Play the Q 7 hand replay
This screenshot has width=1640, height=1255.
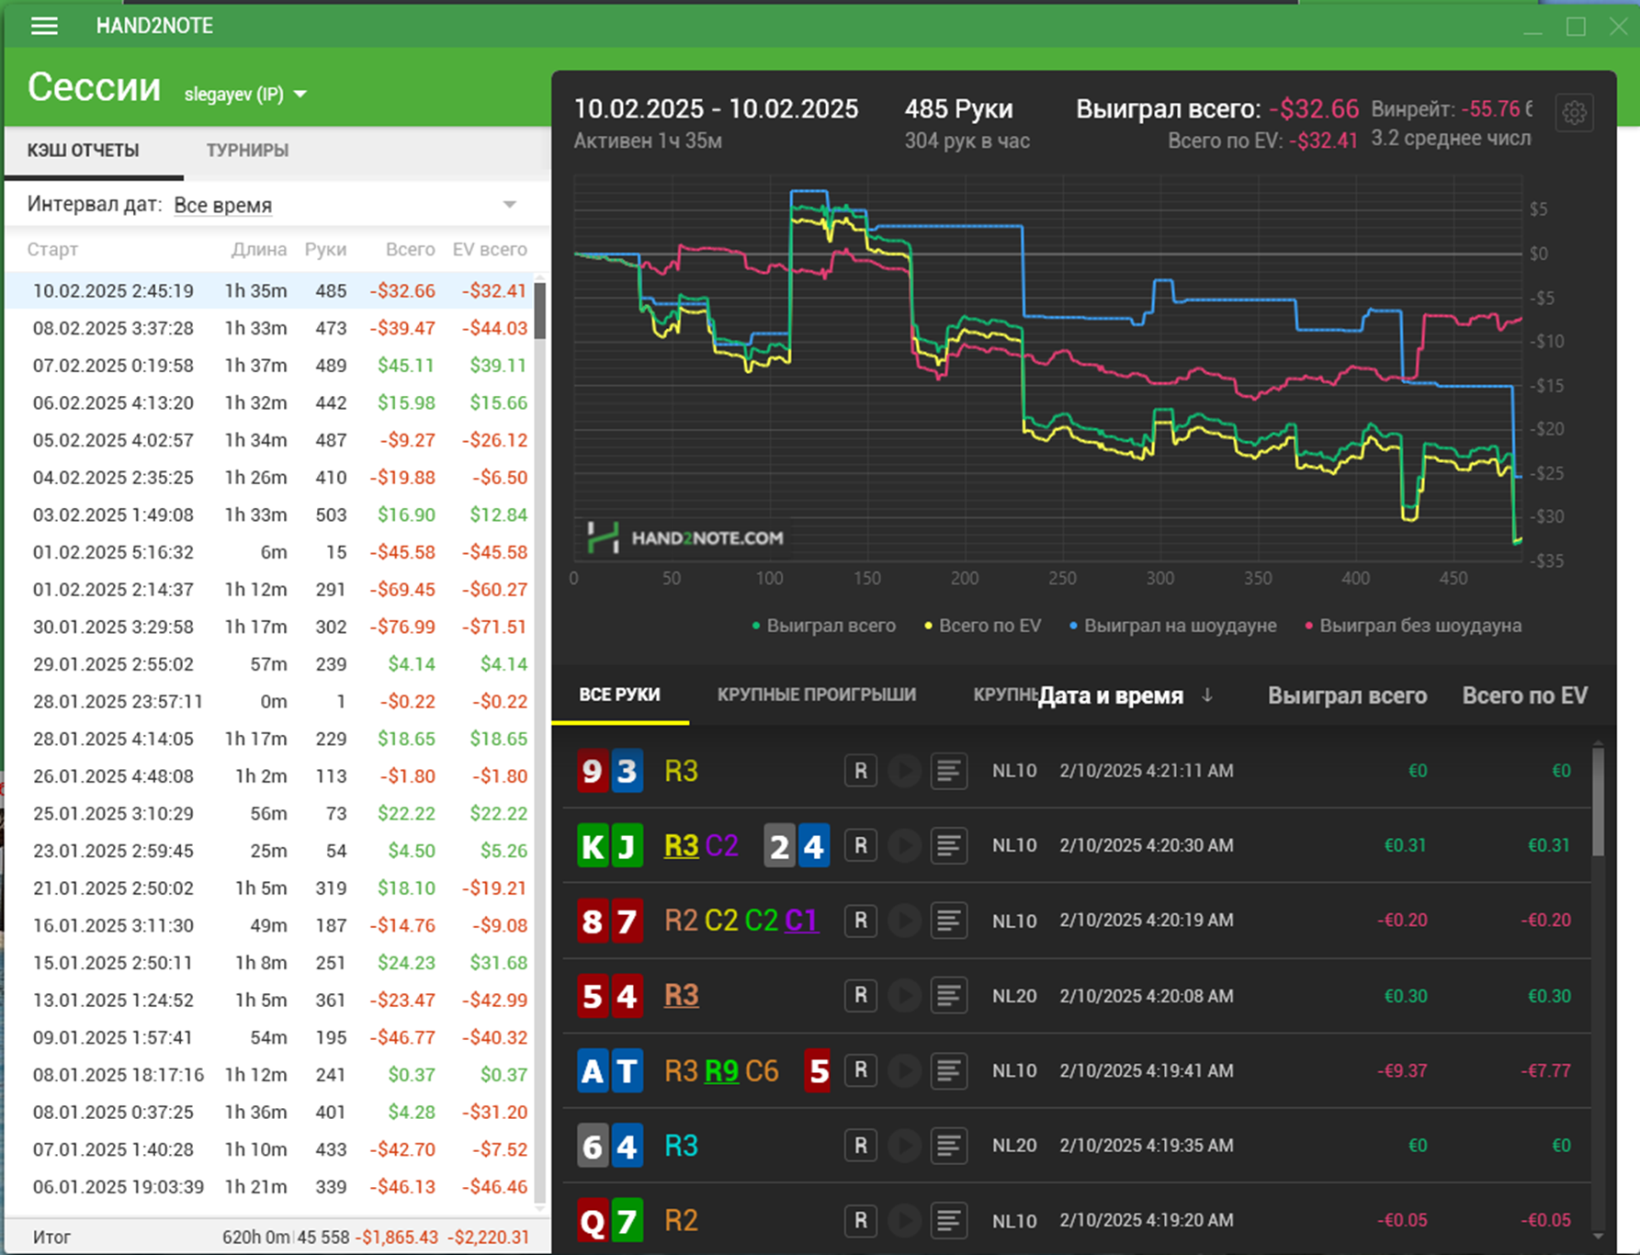click(x=904, y=1221)
